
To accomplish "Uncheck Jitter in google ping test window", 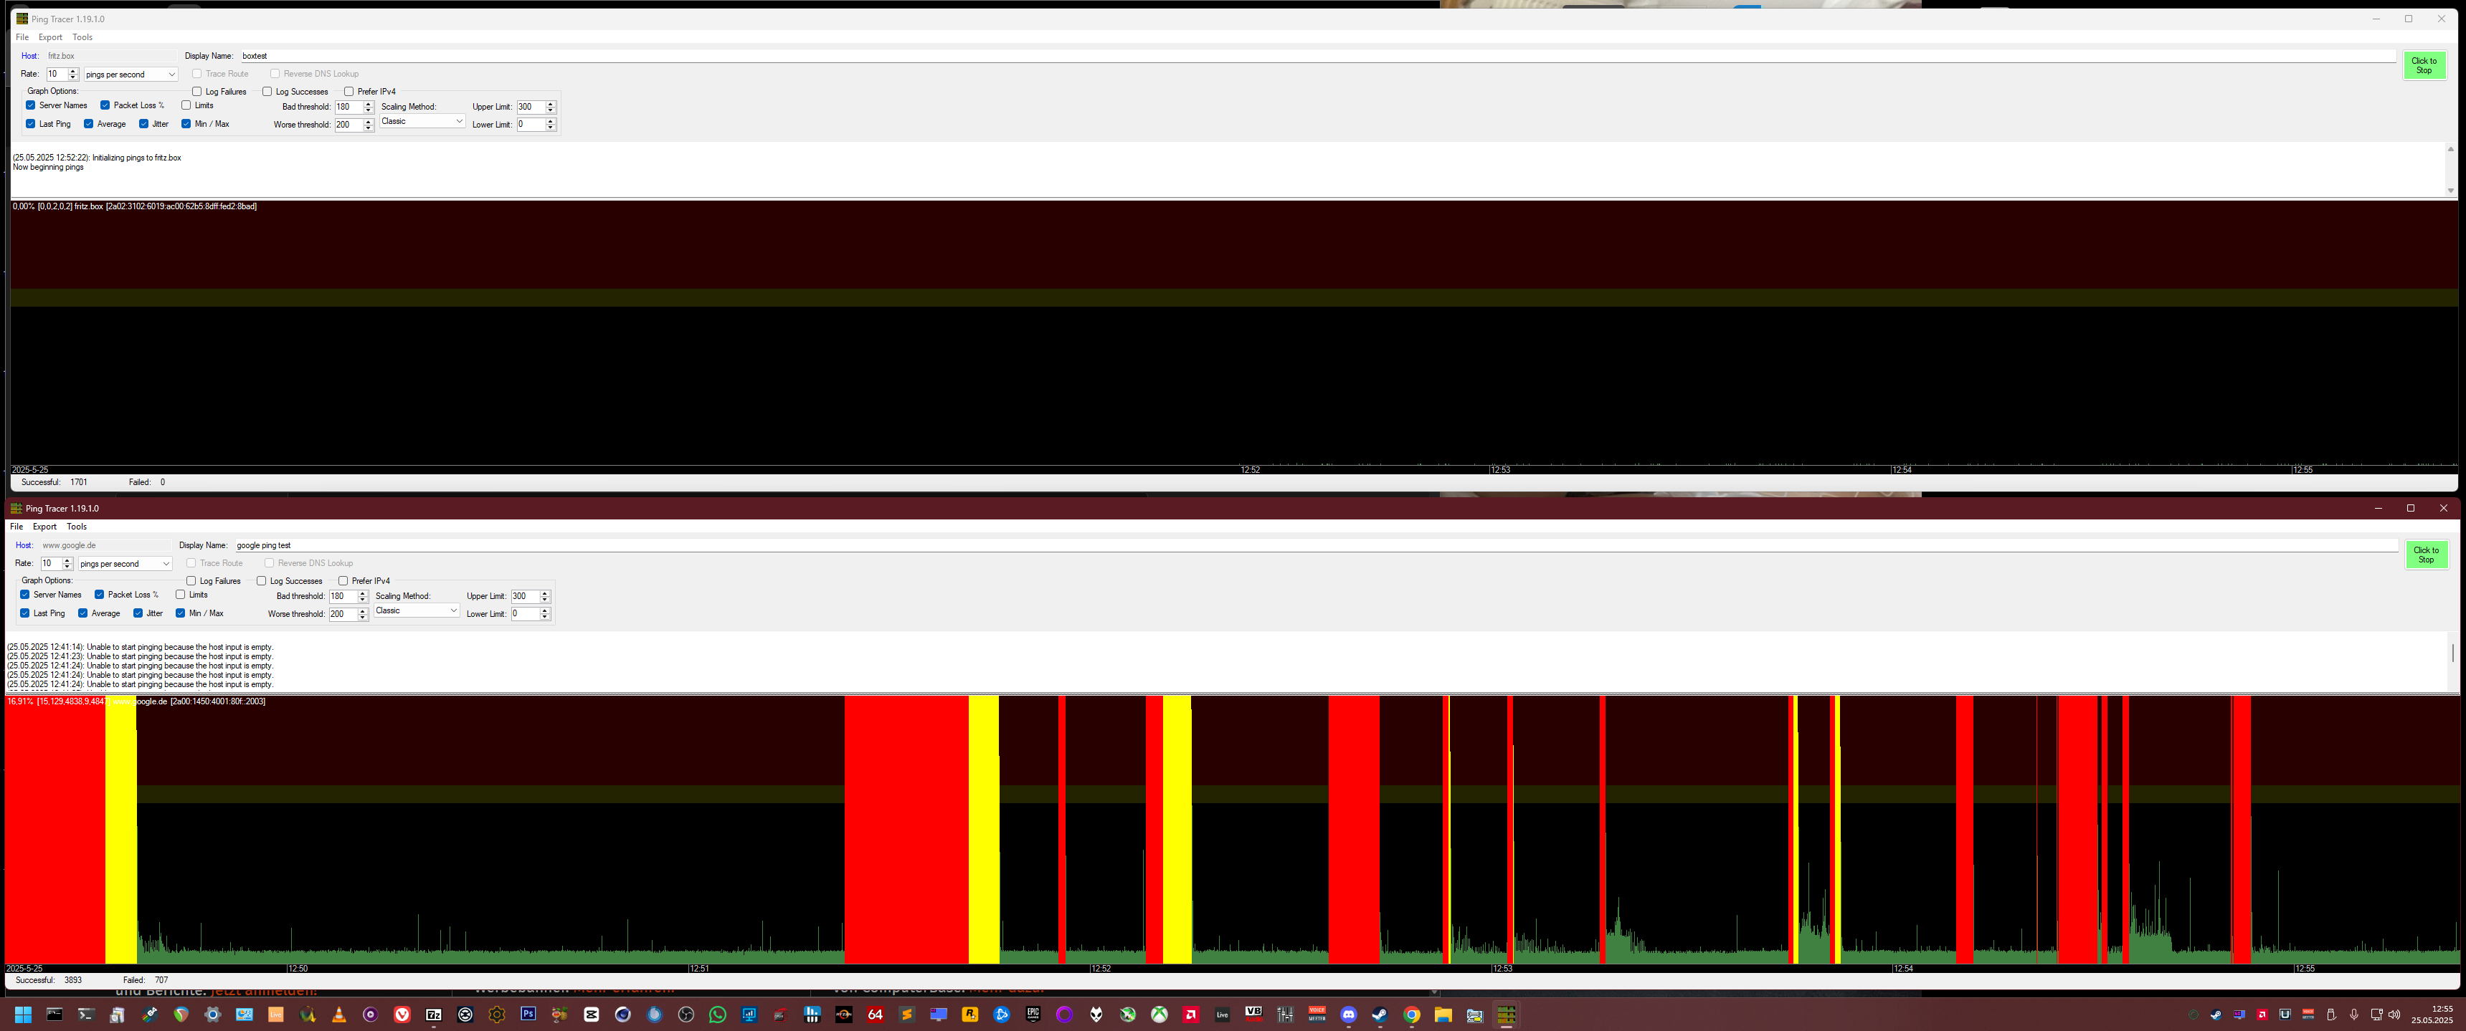I will (138, 613).
